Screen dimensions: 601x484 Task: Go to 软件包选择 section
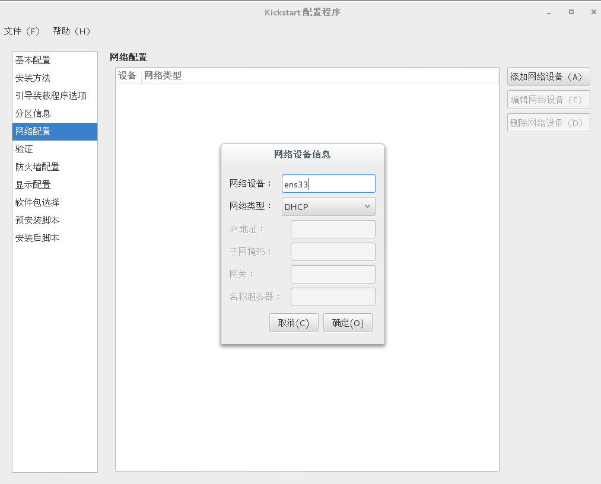55,202
